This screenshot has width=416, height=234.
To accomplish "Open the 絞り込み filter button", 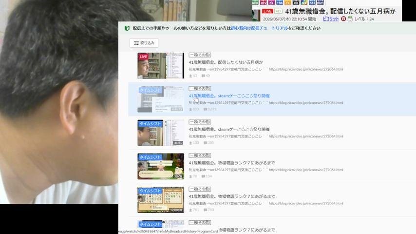I will (144, 43).
